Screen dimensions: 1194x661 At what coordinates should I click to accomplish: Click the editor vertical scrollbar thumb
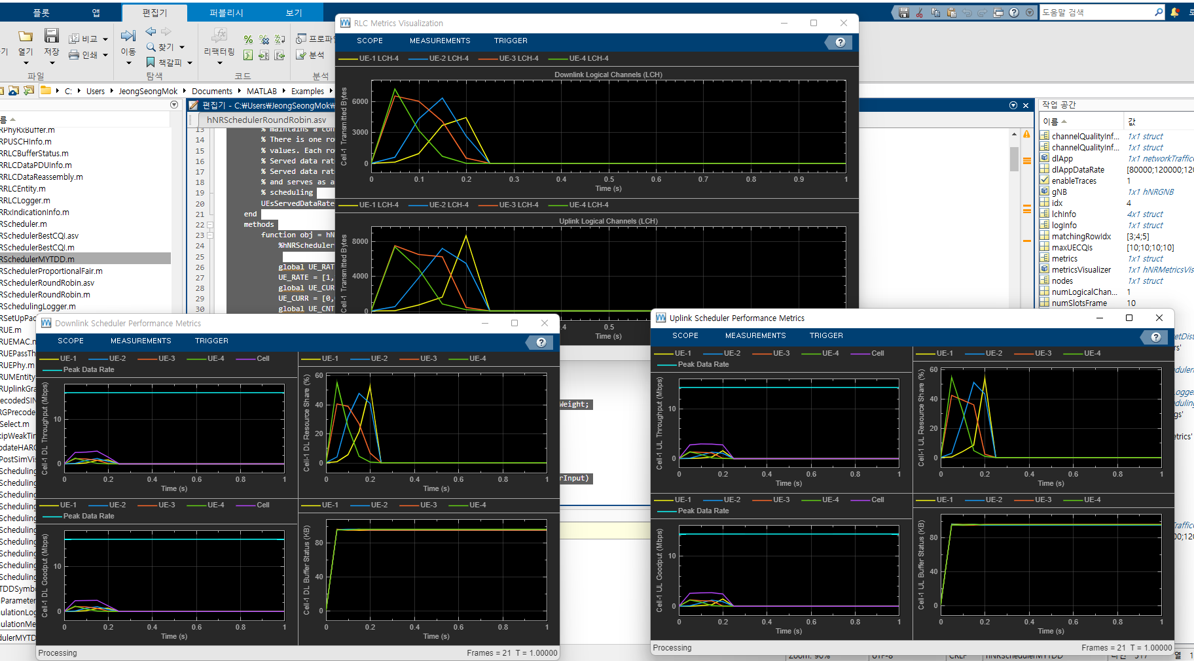pos(1014,159)
